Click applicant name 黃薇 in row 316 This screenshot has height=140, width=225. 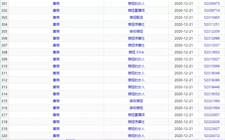coord(56,108)
